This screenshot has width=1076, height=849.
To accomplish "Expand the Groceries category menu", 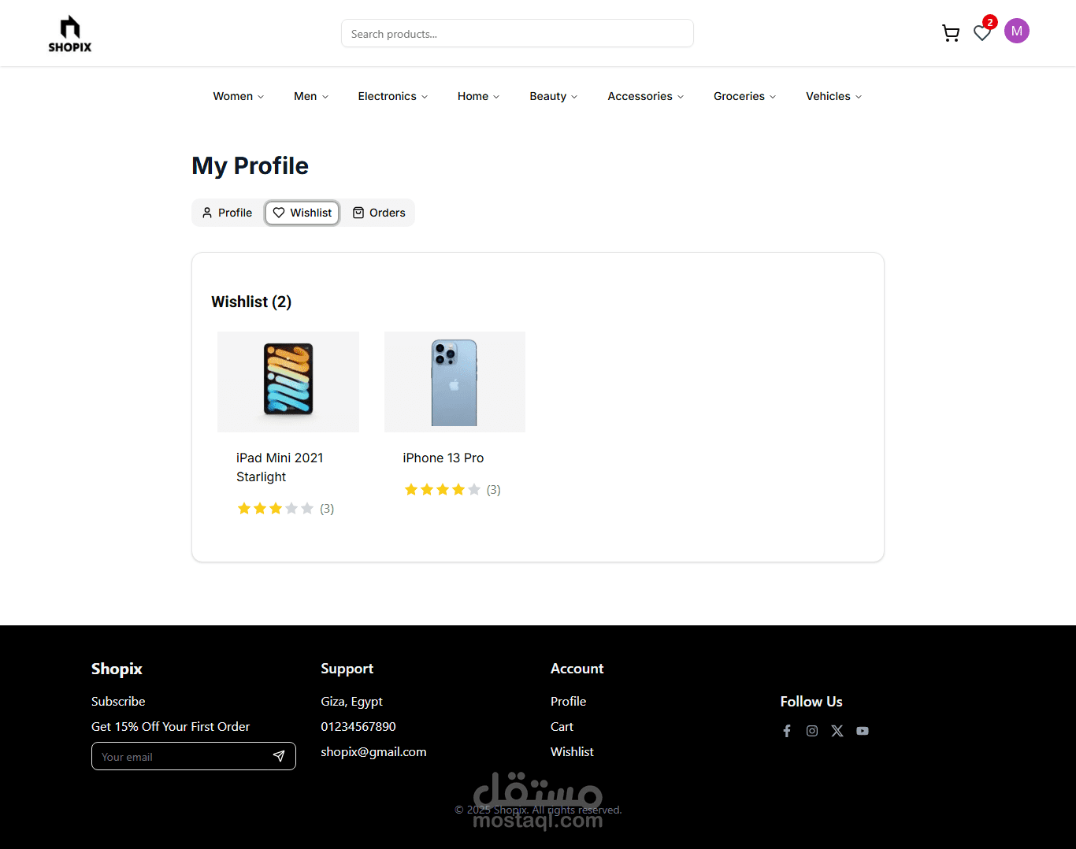I will point(745,96).
